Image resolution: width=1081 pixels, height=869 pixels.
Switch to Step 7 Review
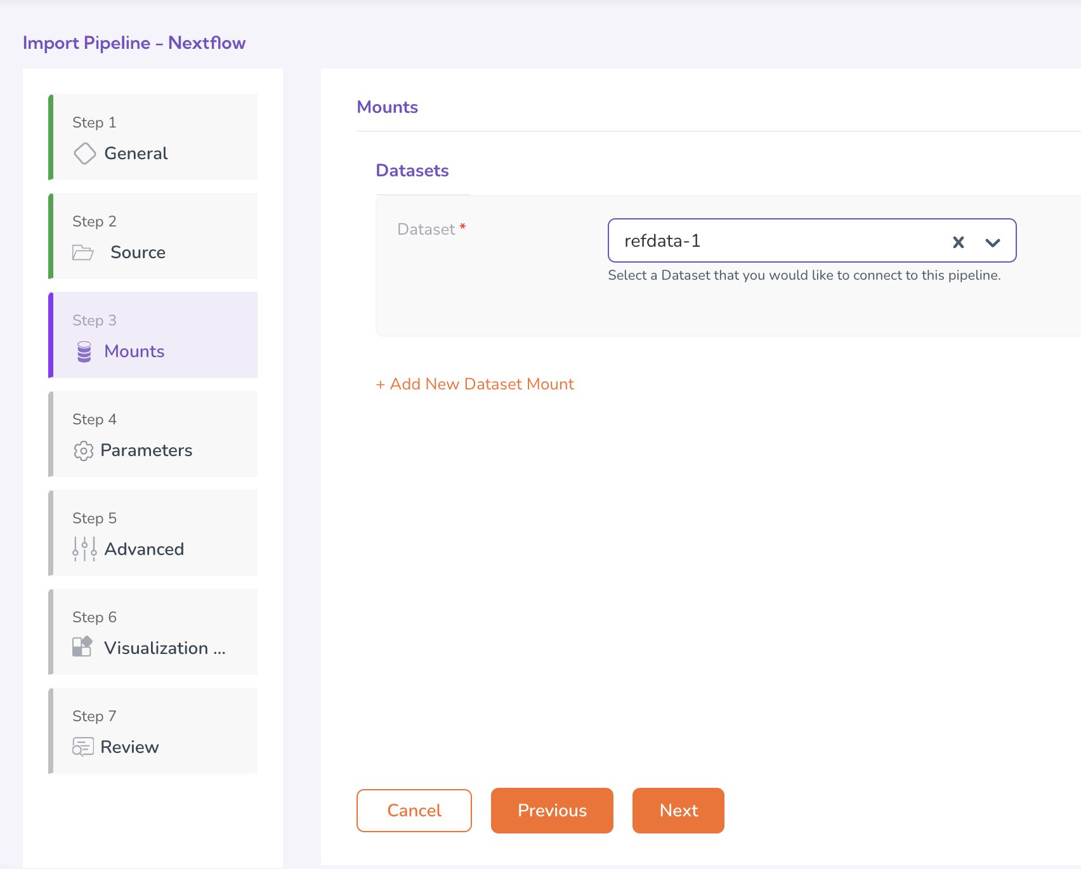154,731
